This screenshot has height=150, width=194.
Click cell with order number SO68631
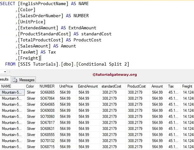coord(47,129)
